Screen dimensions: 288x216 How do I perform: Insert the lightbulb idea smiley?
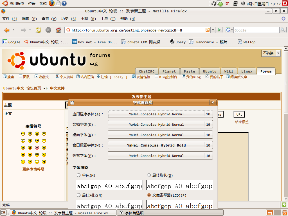point(37,162)
